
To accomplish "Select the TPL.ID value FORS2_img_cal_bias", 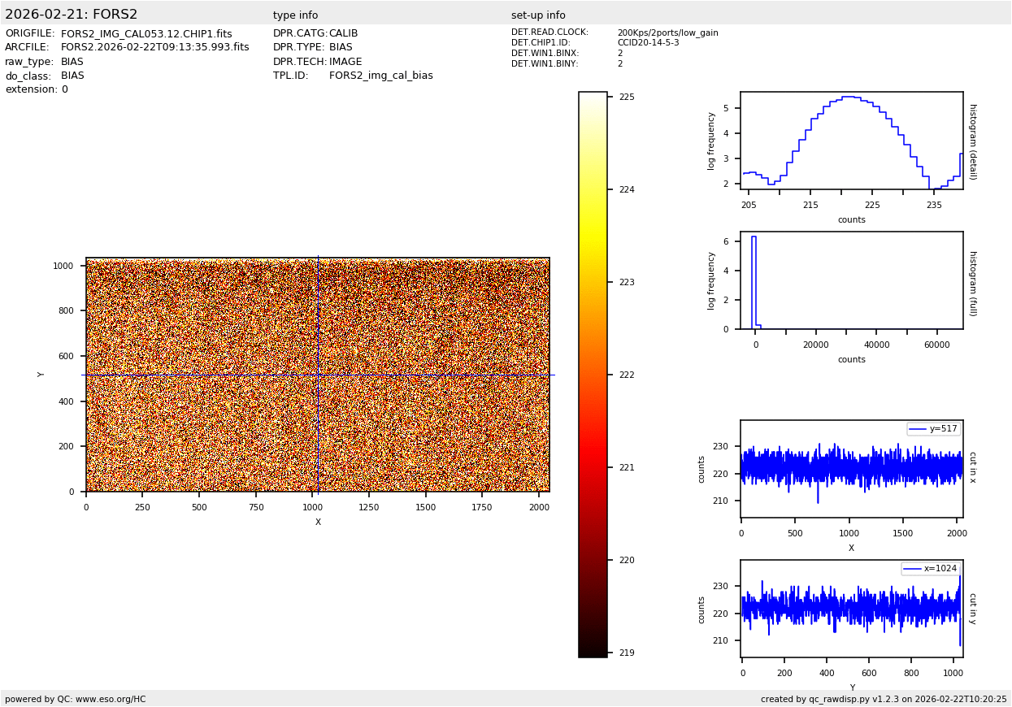I will (380, 76).
